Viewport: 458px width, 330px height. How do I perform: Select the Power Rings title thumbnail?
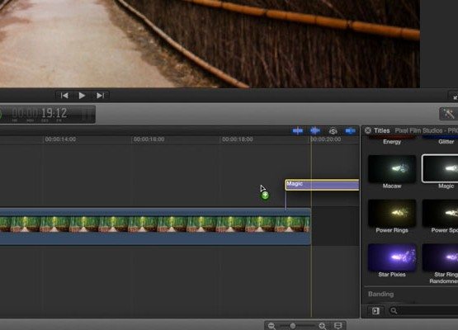tap(392, 213)
